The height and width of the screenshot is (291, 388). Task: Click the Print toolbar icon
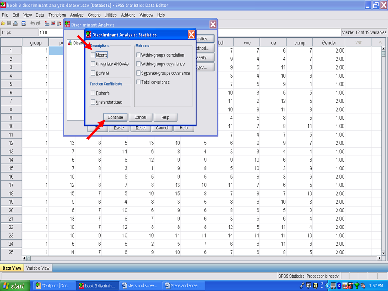coord(15,23)
